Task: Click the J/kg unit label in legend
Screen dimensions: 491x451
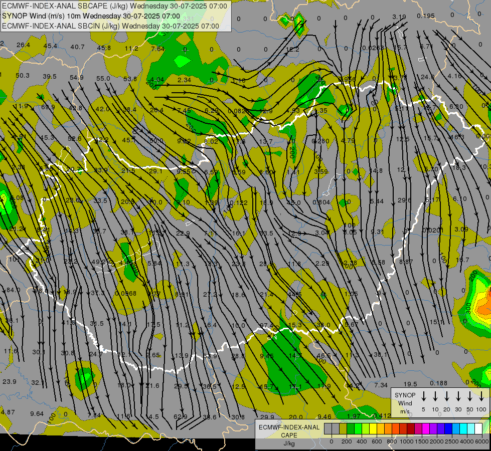Action: coord(289,443)
